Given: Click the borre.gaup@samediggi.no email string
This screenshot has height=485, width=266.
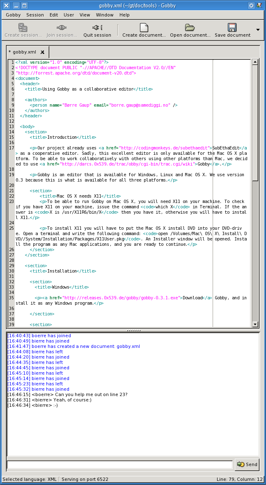Looking at the screenshot, I should pyautogui.click(x=139, y=105).
